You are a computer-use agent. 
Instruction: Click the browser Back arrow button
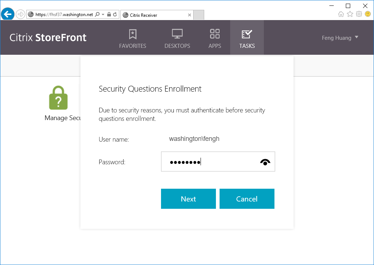click(x=8, y=15)
